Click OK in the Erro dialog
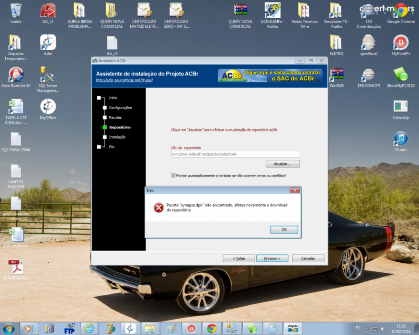The width and height of the screenshot is (419, 335). pos(284,230)
